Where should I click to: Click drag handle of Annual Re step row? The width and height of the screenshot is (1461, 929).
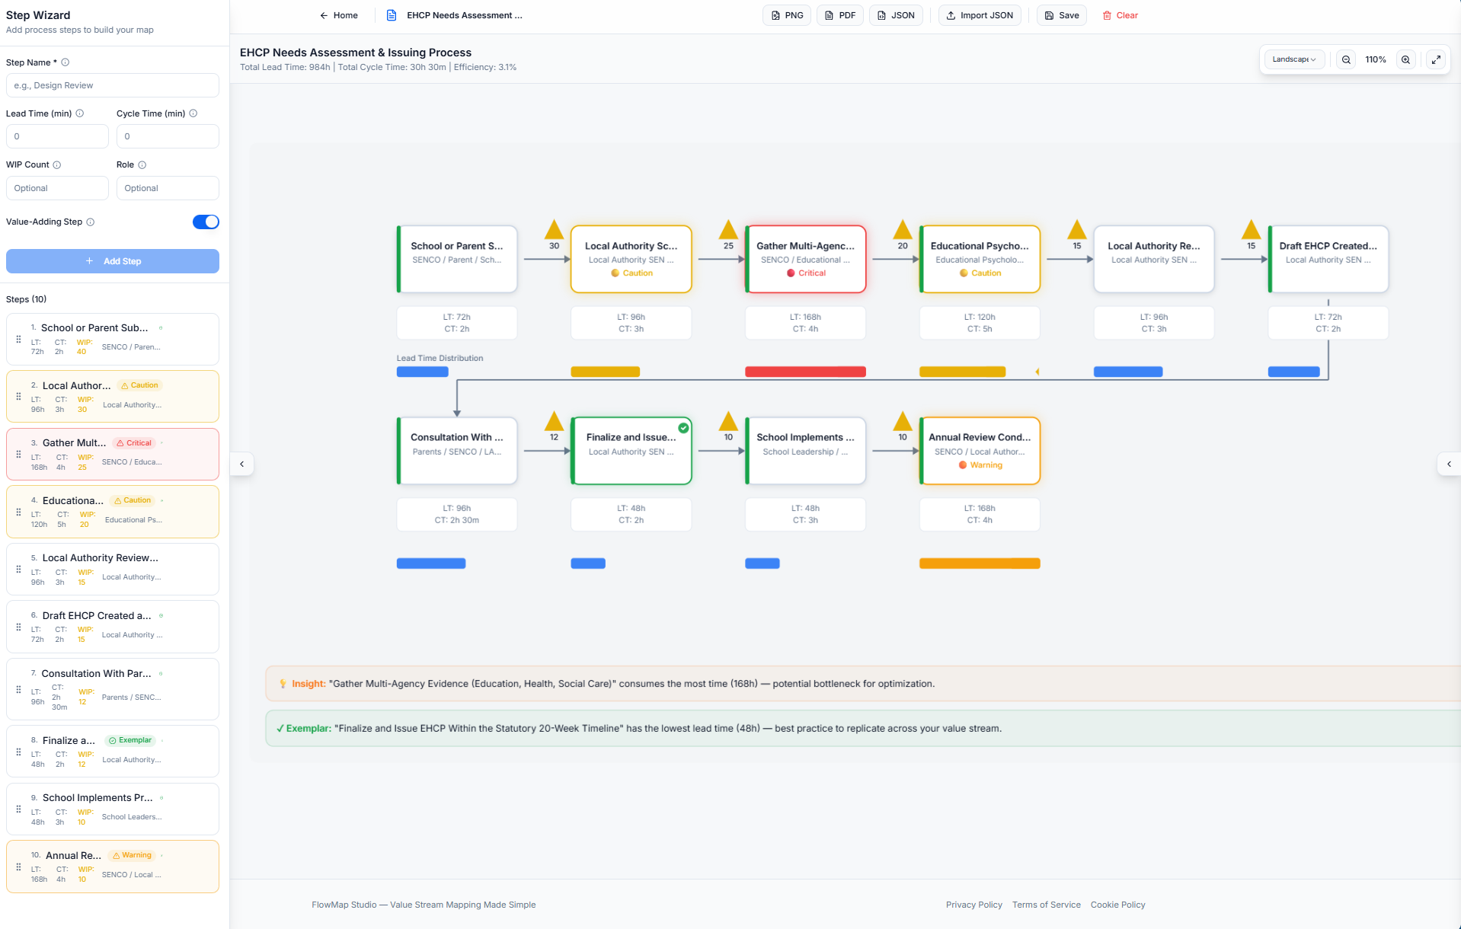(x=18, y=867)
